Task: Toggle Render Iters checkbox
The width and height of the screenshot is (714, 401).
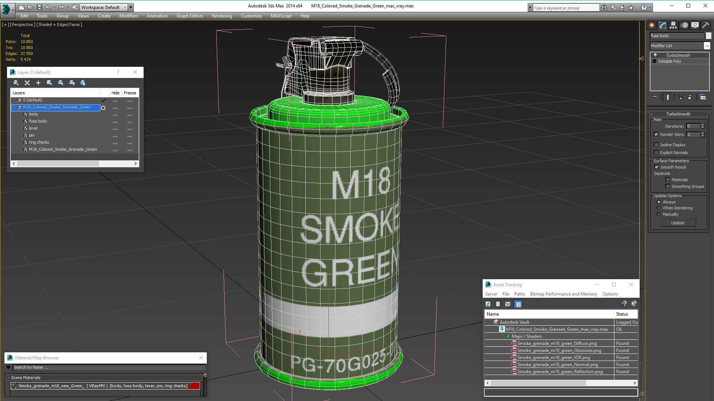Action: pyautogui.click(x=656, y=134)
